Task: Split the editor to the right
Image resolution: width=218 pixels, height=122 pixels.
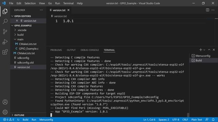Action: (x=207, y=10)
